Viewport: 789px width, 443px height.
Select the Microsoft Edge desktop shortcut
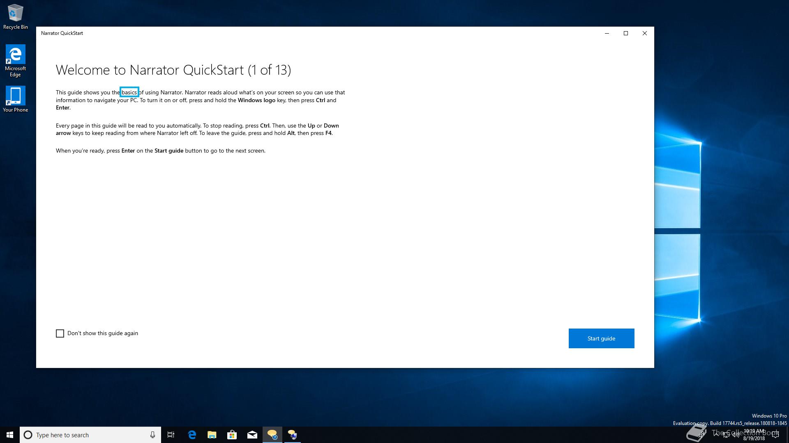click(x=16, y=61)
